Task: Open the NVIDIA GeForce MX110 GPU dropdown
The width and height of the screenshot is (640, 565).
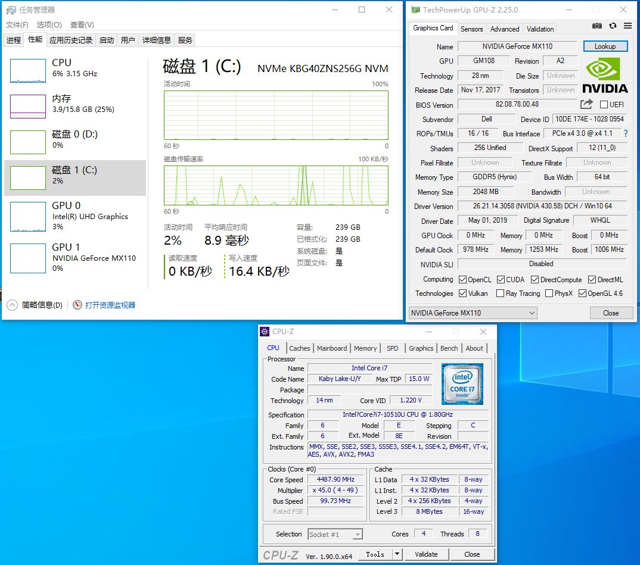Action: (473, 313)
